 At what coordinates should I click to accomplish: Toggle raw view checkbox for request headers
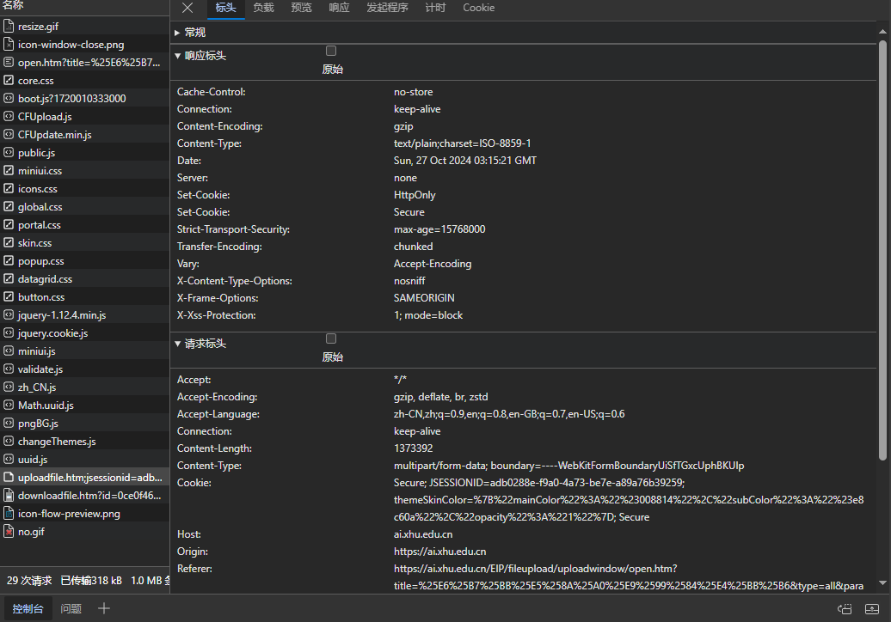[x=331, y=338]
